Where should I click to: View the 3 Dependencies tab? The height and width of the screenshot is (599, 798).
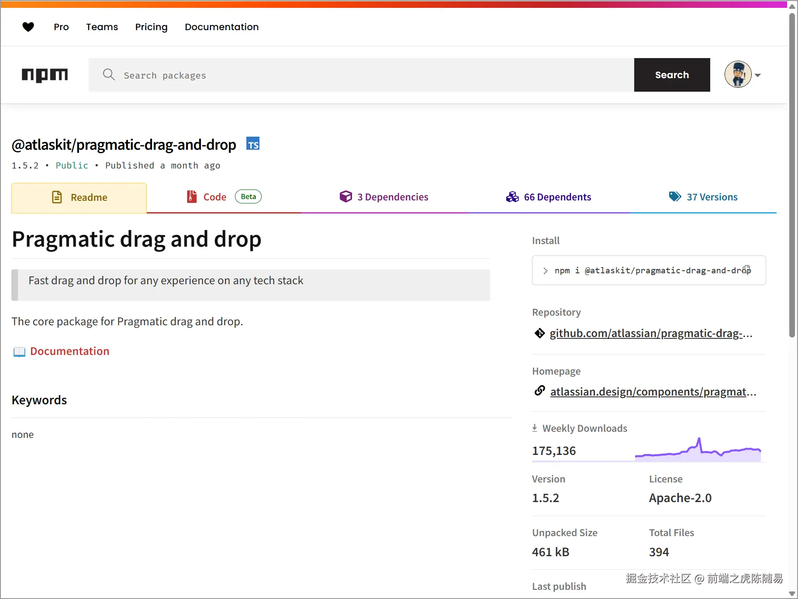click(384, 197)
